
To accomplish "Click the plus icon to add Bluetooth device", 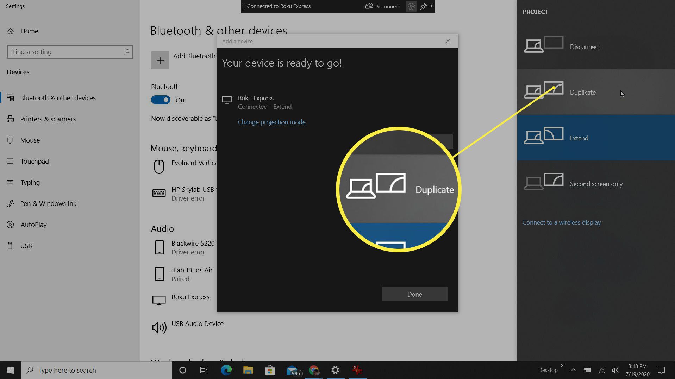I will pos(160,60).
